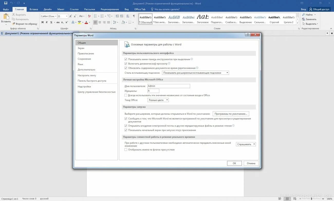Apply superscript formatting
Image resolution: width=334 pixels, height=201 pixels.
[x=67, y=22]
